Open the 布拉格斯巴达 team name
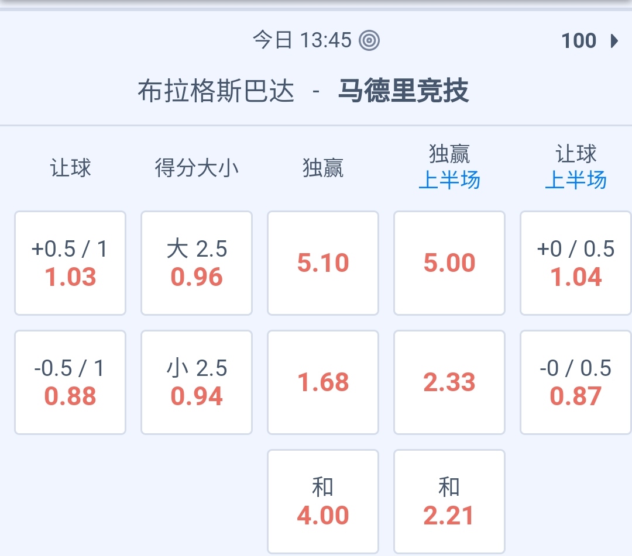Viewport: 632px width, 556px height. 216,91
